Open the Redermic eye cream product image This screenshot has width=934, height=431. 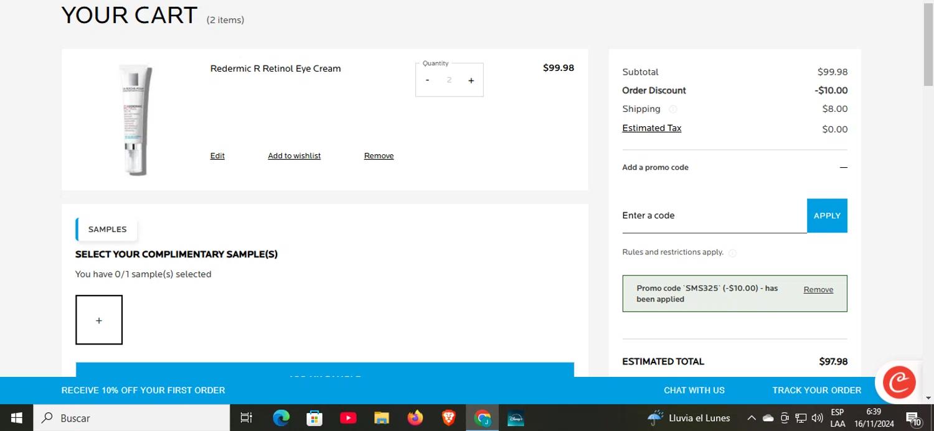point(136,119)
